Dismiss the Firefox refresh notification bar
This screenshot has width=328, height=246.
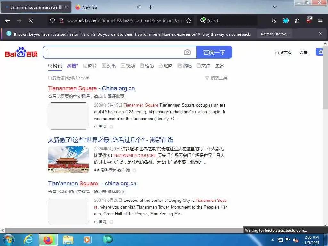[x=320, y=33]
